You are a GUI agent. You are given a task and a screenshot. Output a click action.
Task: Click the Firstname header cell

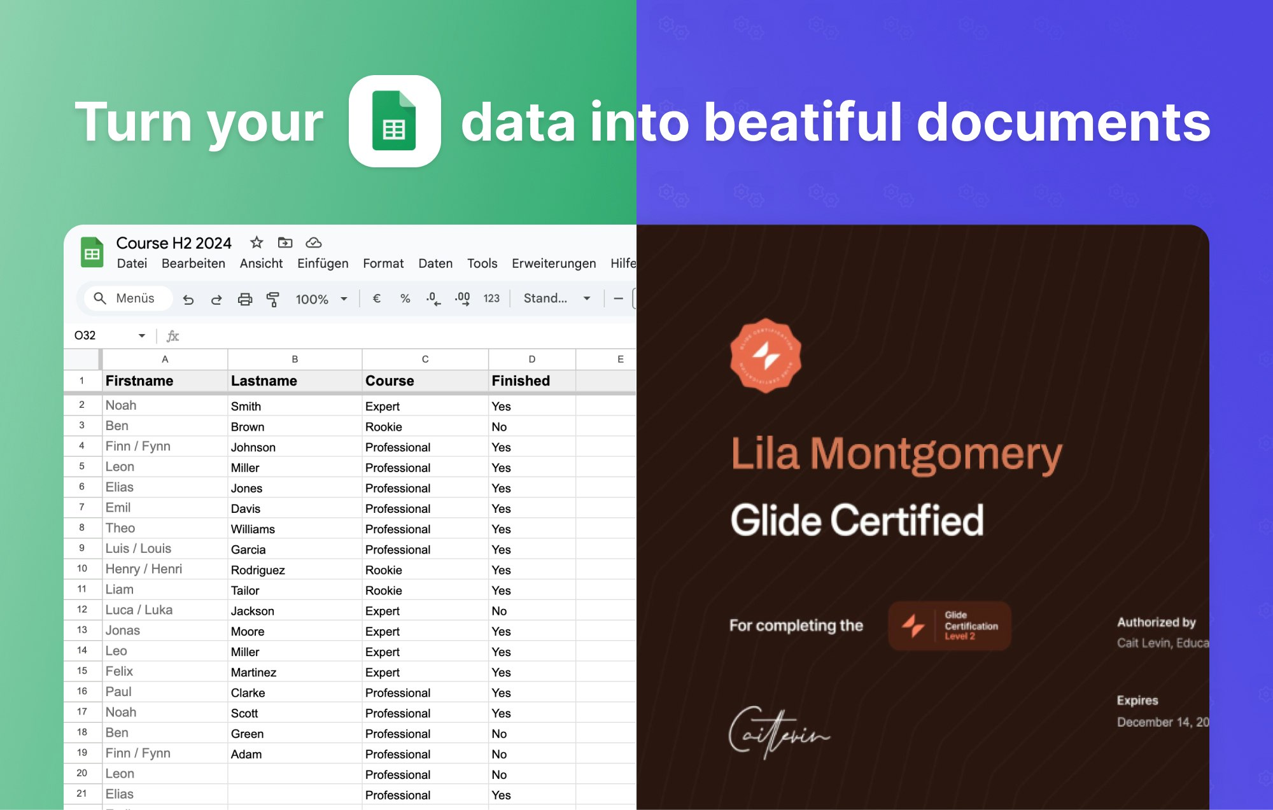point(165,381)
